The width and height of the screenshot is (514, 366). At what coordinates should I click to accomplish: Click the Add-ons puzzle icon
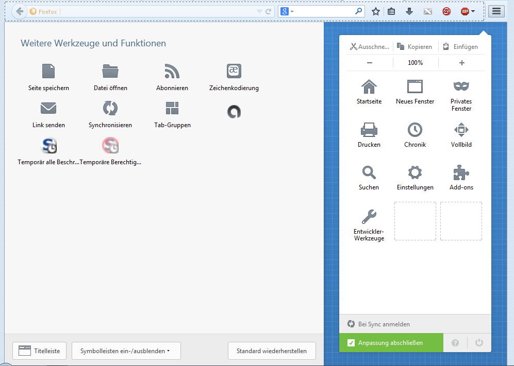(x=461, y=172)
